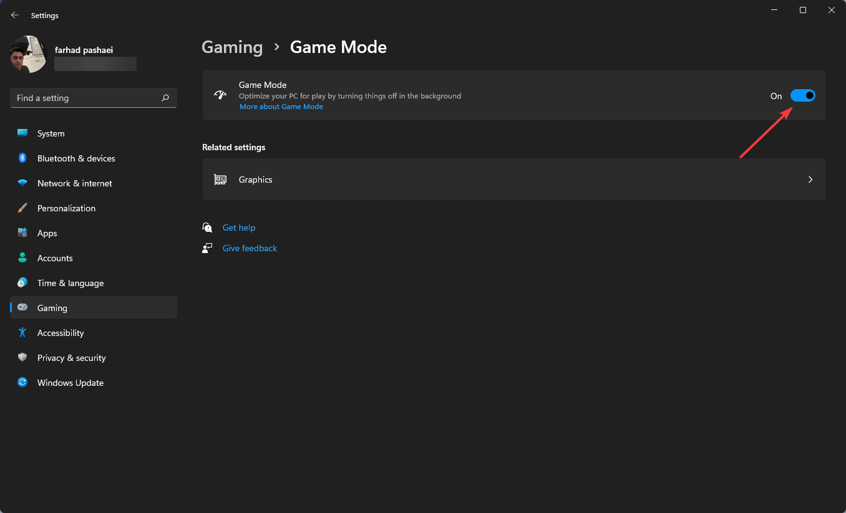The height and width of the screenshot is (513, 846).
Task: Turn off the Game Mode toggle
Action: coord(803,95)
